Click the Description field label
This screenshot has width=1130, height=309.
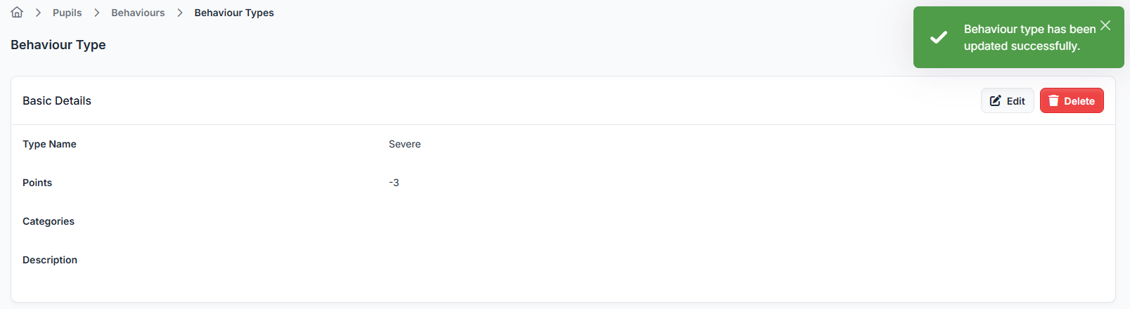pyautogui.click(x=50, y=260)
